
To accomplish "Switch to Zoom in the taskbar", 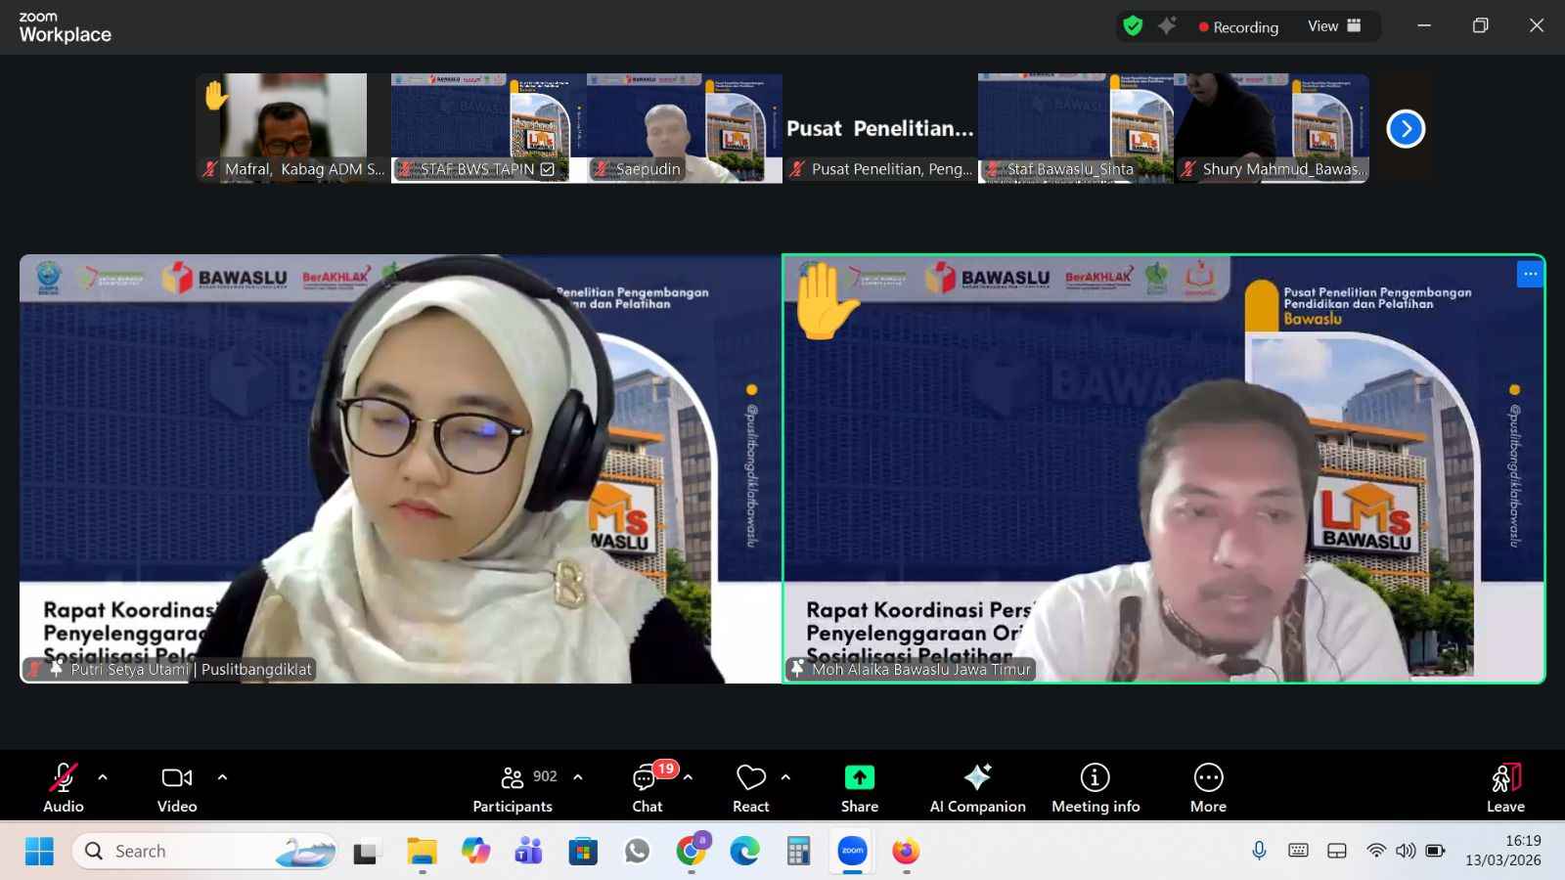I will (853, 852).
